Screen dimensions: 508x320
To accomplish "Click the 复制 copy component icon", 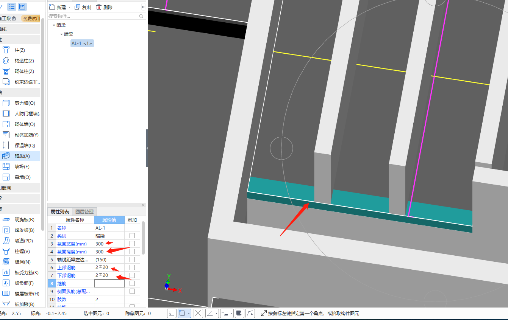I will point(78,7).
